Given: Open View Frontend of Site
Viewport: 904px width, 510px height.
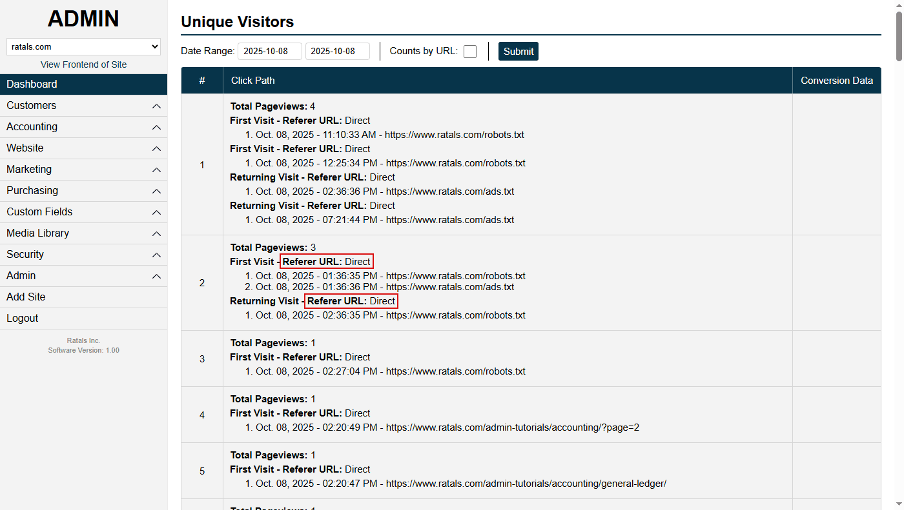Looking at the screenshot, I should click(x=83, y=64).
